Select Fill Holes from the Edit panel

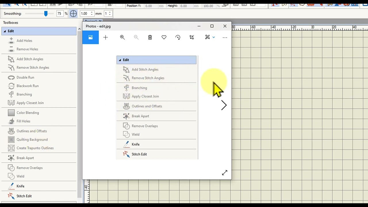click(23, 121)
